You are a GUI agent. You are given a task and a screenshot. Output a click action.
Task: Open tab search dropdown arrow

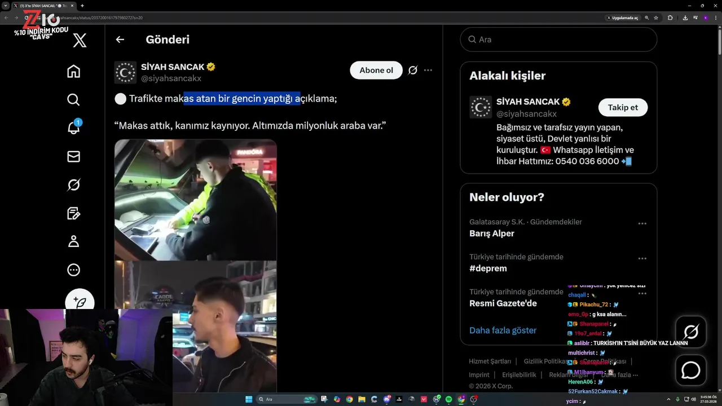[x=5, y=6]
